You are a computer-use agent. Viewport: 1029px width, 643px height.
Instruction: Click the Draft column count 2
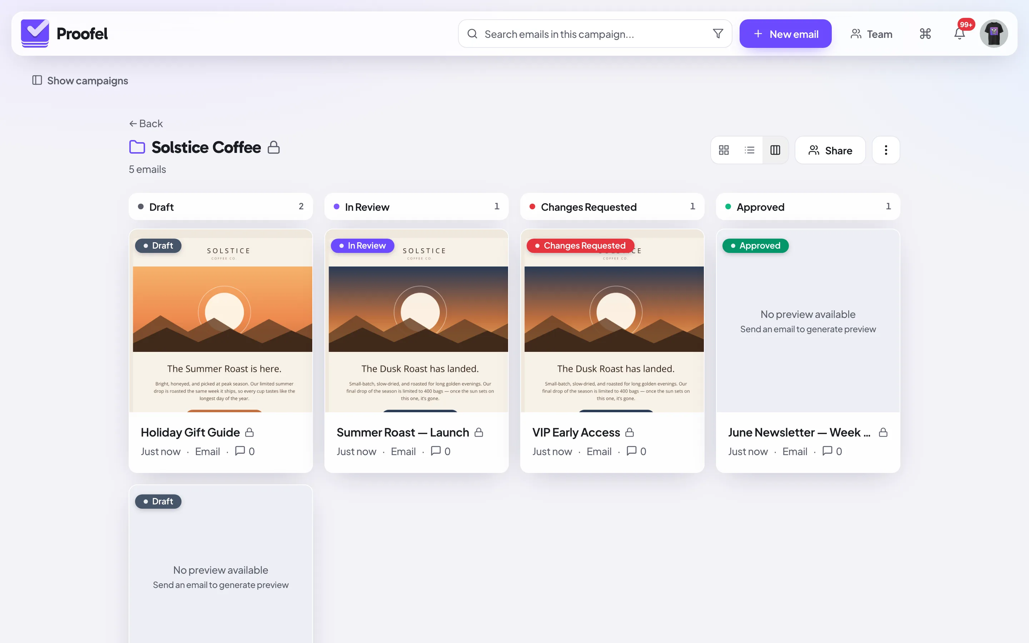[x=301, y=206]
